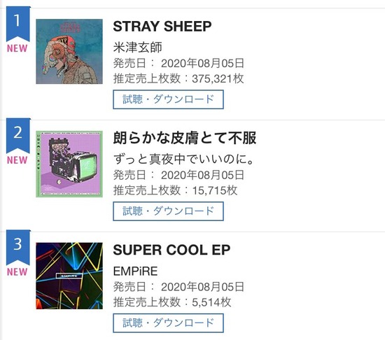The image size is (385, 340).
Task: Click 試聴・ダウンロード button for 朗らかな皮膚とて不服
Action: click(x=168, y=211)
